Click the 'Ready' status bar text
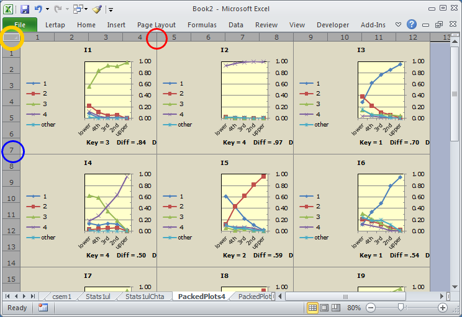This screenshot has height=317, width=462. pyautogui.click(x=17, y=308)
